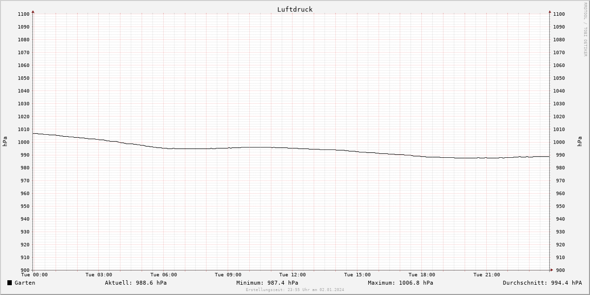The width and height of the screenshot is (590, 295).
Task: Click the 900 label on the left axis
Action: (25, 270)
